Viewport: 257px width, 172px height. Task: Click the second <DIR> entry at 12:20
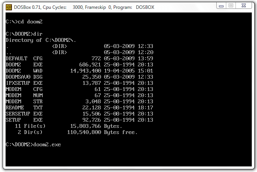pos(60,53)
